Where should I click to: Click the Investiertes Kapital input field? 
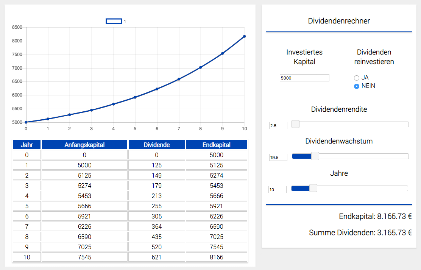coord(304,78)
